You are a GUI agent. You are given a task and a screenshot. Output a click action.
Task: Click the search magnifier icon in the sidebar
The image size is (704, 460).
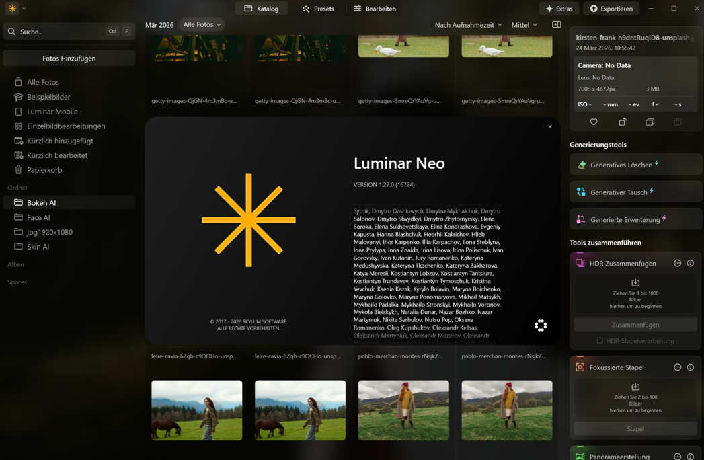(x=11, y=31)
